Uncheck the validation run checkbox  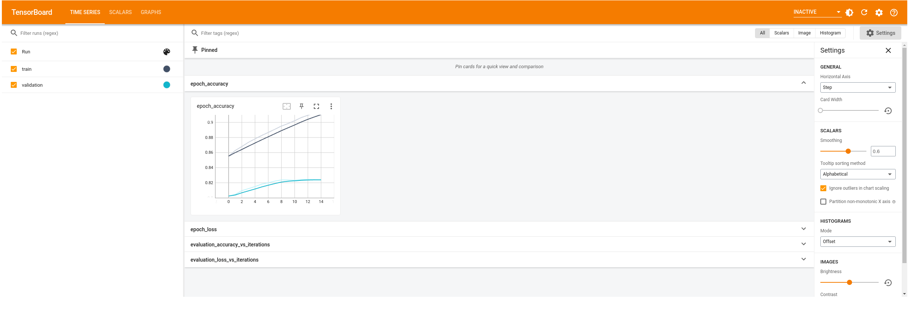tap(14, 85)
